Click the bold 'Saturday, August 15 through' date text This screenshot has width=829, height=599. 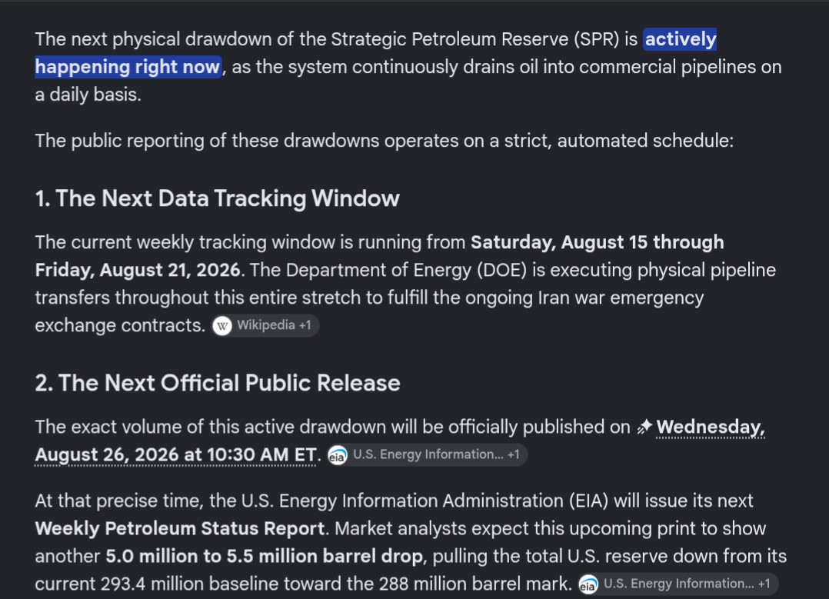[598, 242]
